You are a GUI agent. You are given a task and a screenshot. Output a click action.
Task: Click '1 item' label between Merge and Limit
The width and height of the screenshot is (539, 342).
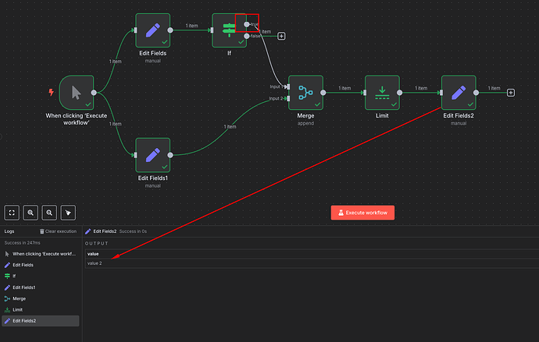coord(344,88)
